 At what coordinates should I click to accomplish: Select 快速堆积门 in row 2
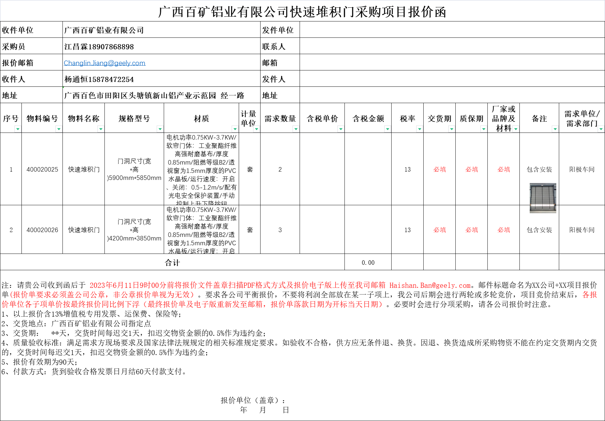[84, 230]
